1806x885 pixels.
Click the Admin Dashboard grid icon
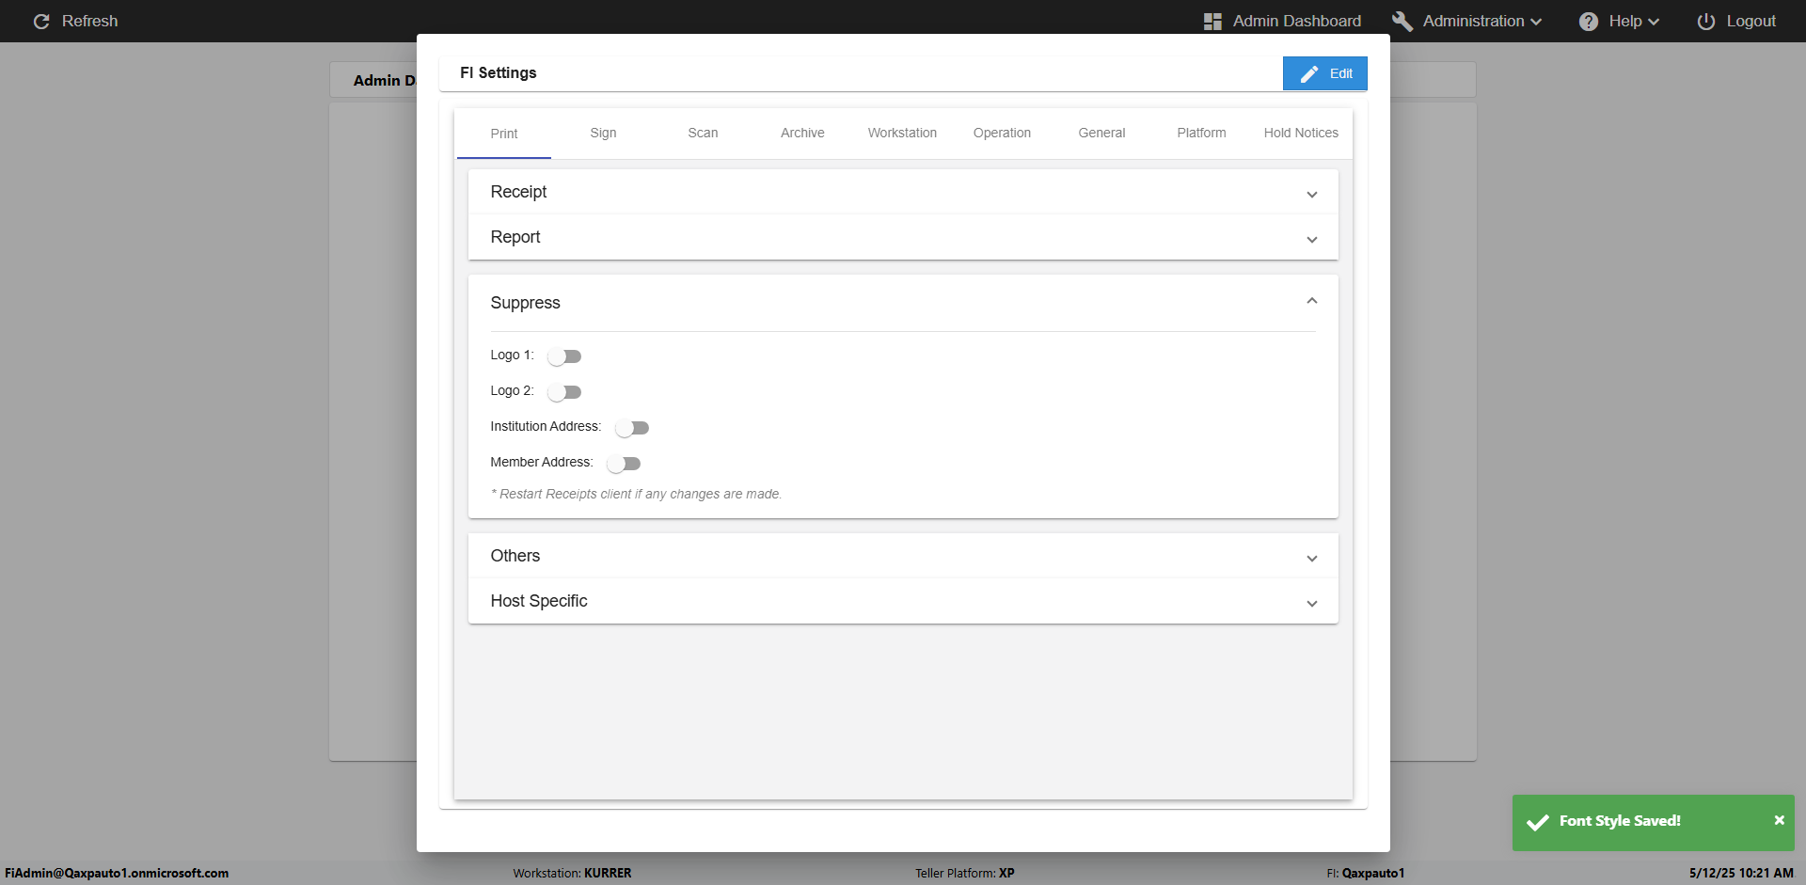(1212, 21)
